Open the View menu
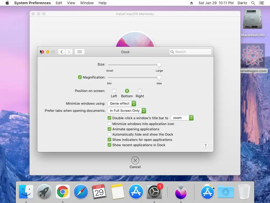The width and height of the screenshot is (270, 203). click(71, 3)
